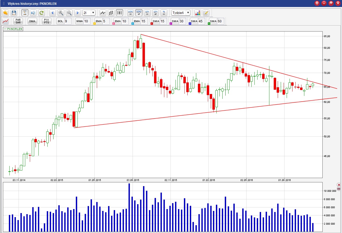Image resolution: width=342 pixels, height=233 pixels.
Task: Enable the SMA 15 indicator
Action: (x=156, y=21)
